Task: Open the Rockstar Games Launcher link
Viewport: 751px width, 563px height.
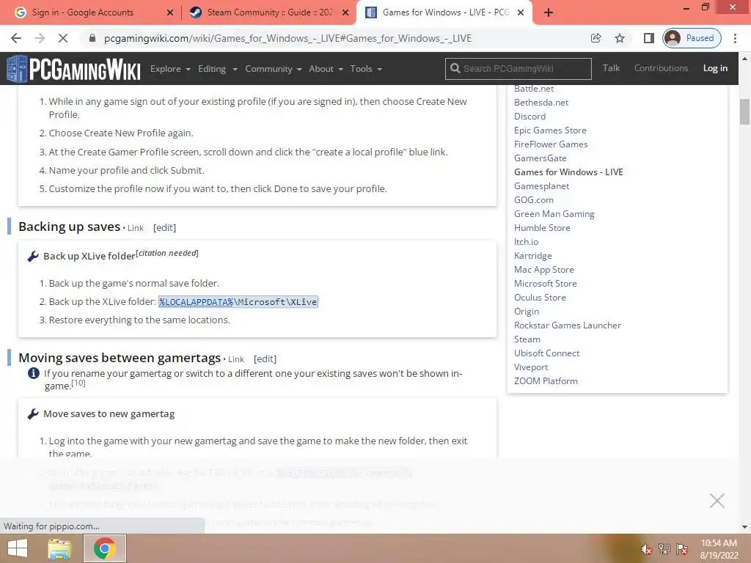Action: pyautogui.click(x=568, y=325)
